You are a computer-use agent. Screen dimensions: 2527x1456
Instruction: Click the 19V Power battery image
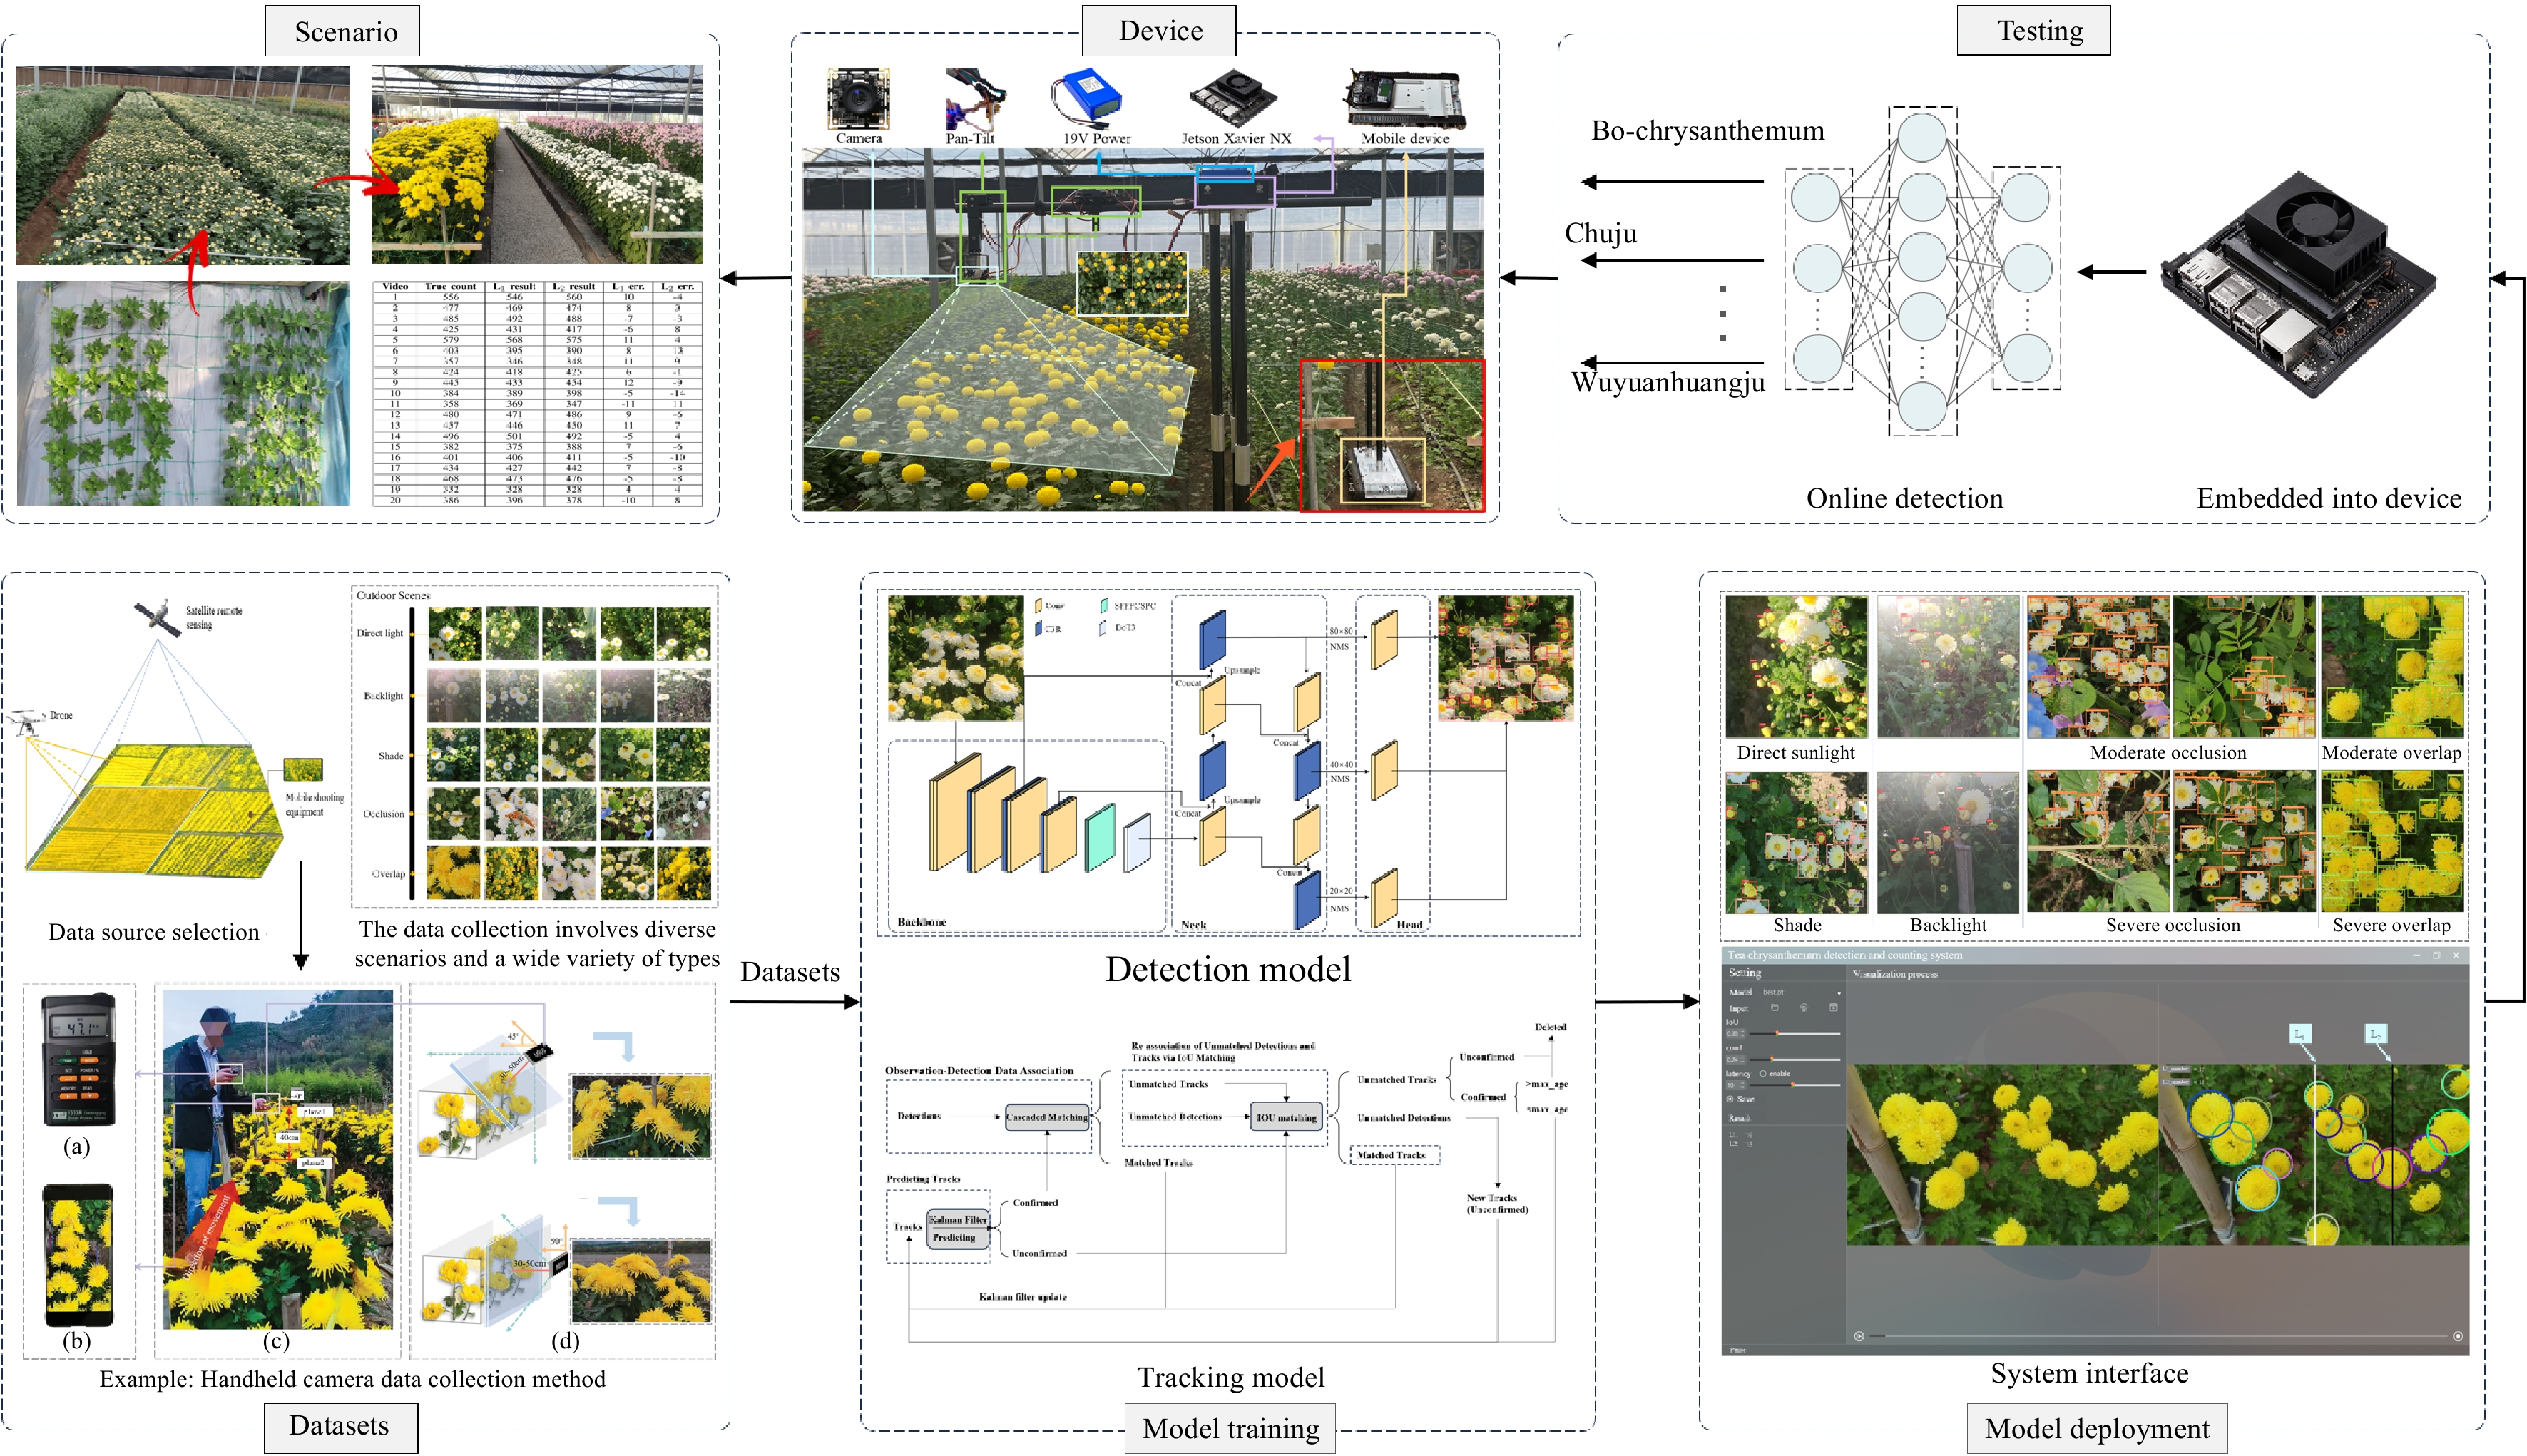[1088, 99]
